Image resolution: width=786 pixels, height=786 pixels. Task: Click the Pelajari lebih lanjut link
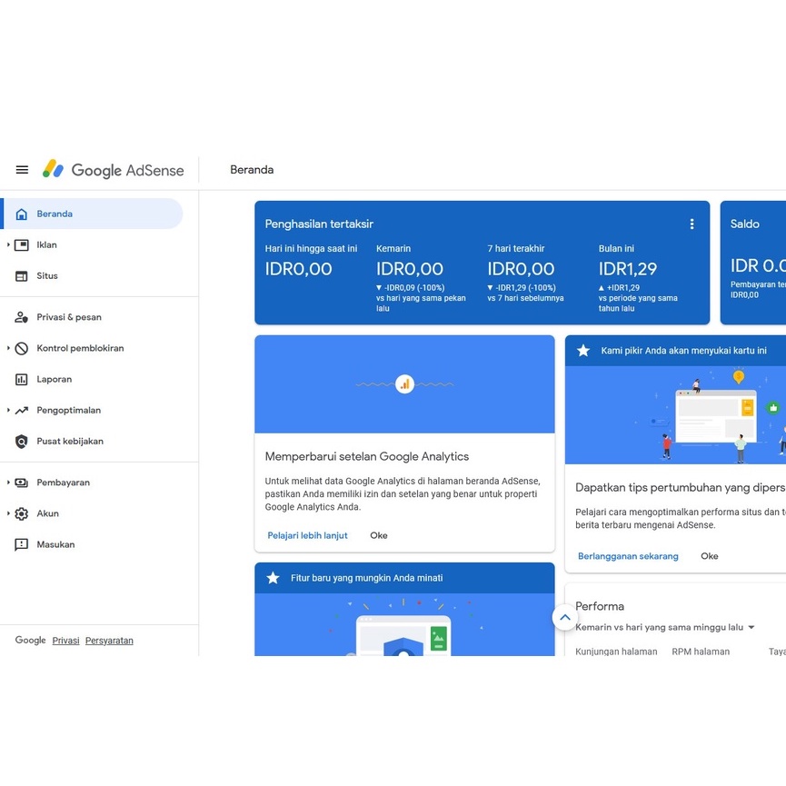tap(306, 535)
